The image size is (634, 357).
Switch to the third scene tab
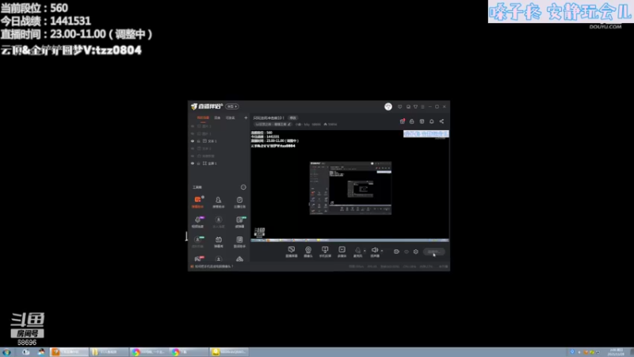click(x=230, y=117)
